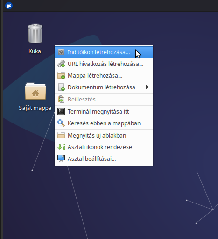Click the gear icon beside Indítóikon létrehozása

click(61, 52)
